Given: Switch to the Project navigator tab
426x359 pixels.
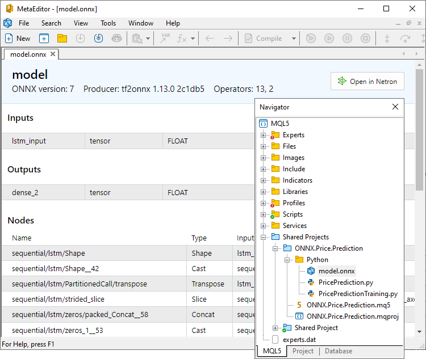Looking at the screenshot, I should coord(303,351).
